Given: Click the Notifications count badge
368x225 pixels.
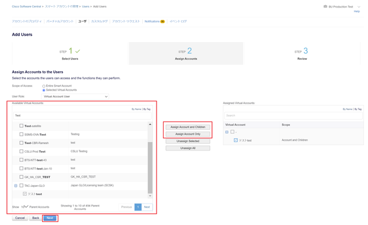Looking at the screenshot, I should [162, 21].
